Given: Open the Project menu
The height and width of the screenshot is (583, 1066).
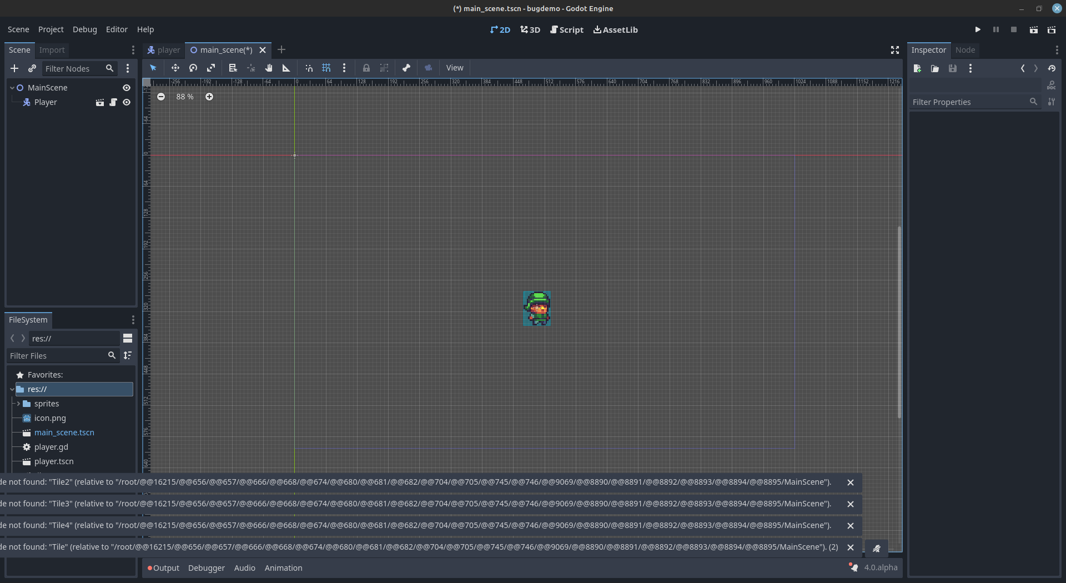Looking at the screenshot, I should point(51,29).
